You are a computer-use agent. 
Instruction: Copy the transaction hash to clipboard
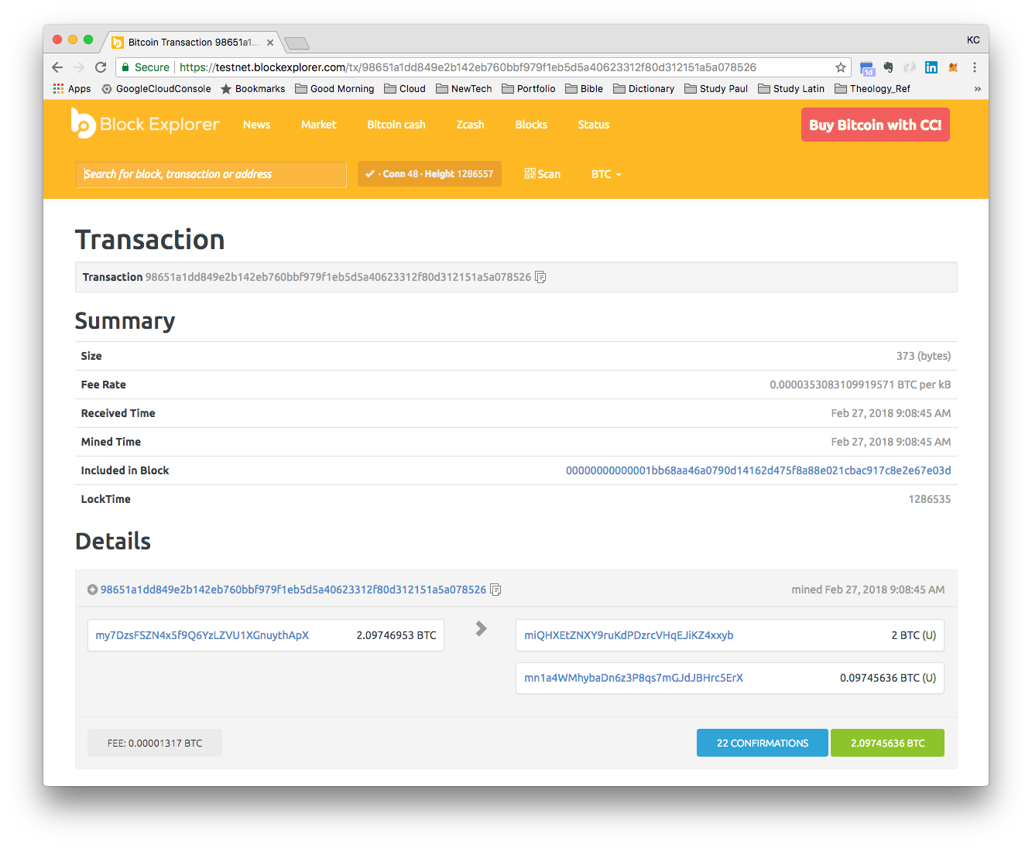(x=540, y=277)
